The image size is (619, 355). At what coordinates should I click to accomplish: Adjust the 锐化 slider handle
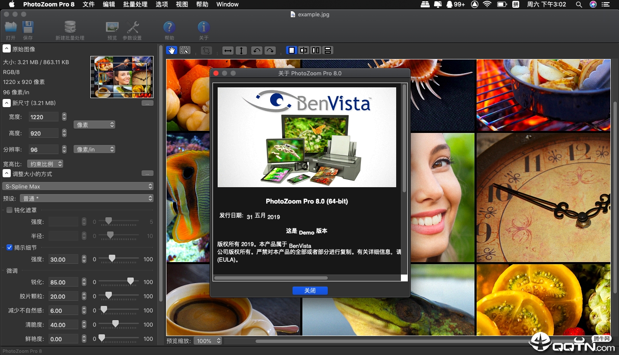coord(130,281)
